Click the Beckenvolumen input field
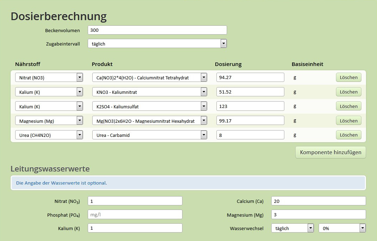This screenshot has width=377, height=241. point(157,30)
